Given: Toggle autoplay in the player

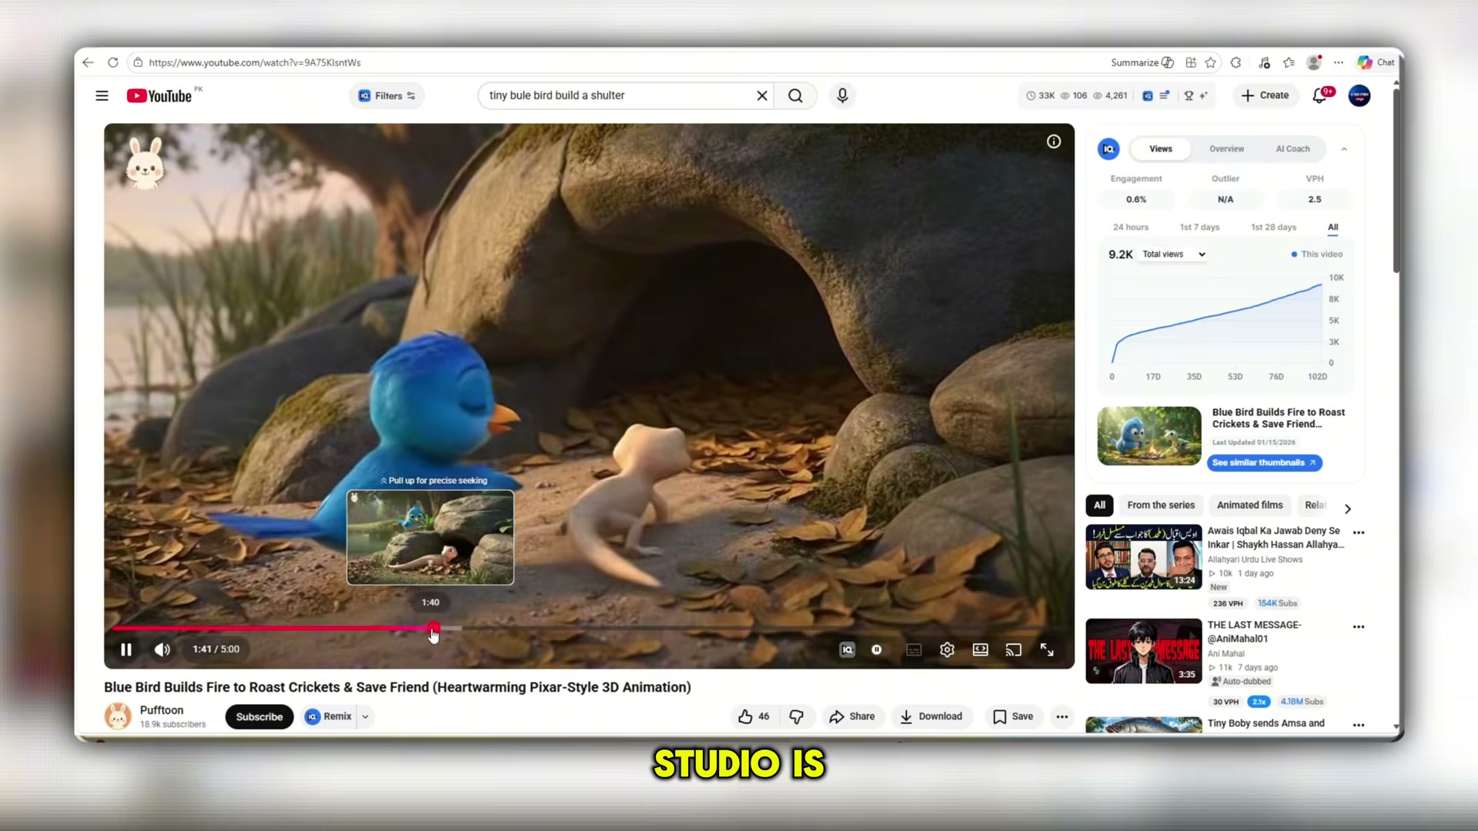Looking at the screenshot, I should click(877, 650).
